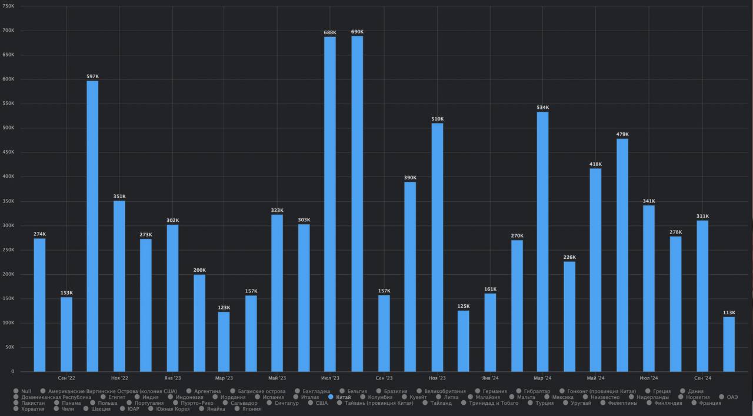Select the 597K bar
The height and width of the screenshot is (416, 753).
click(x=92, y=226)
